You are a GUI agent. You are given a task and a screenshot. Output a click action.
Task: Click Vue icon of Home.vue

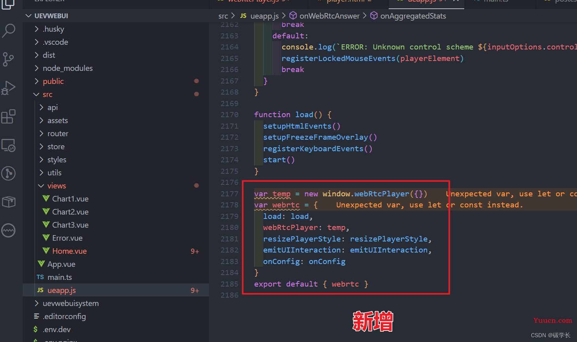point(46,251)
